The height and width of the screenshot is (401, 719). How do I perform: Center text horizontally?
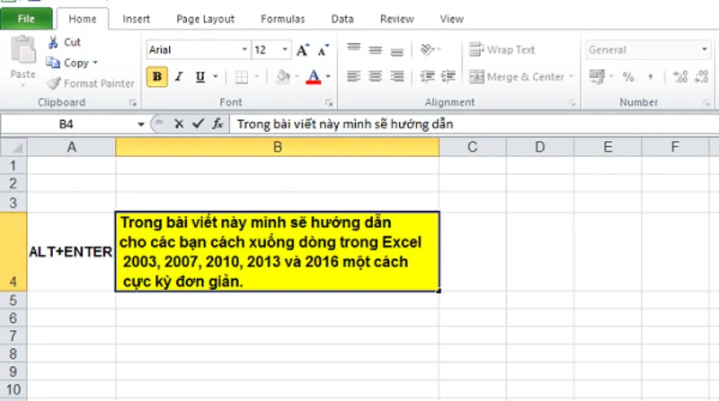coord(375,76)
